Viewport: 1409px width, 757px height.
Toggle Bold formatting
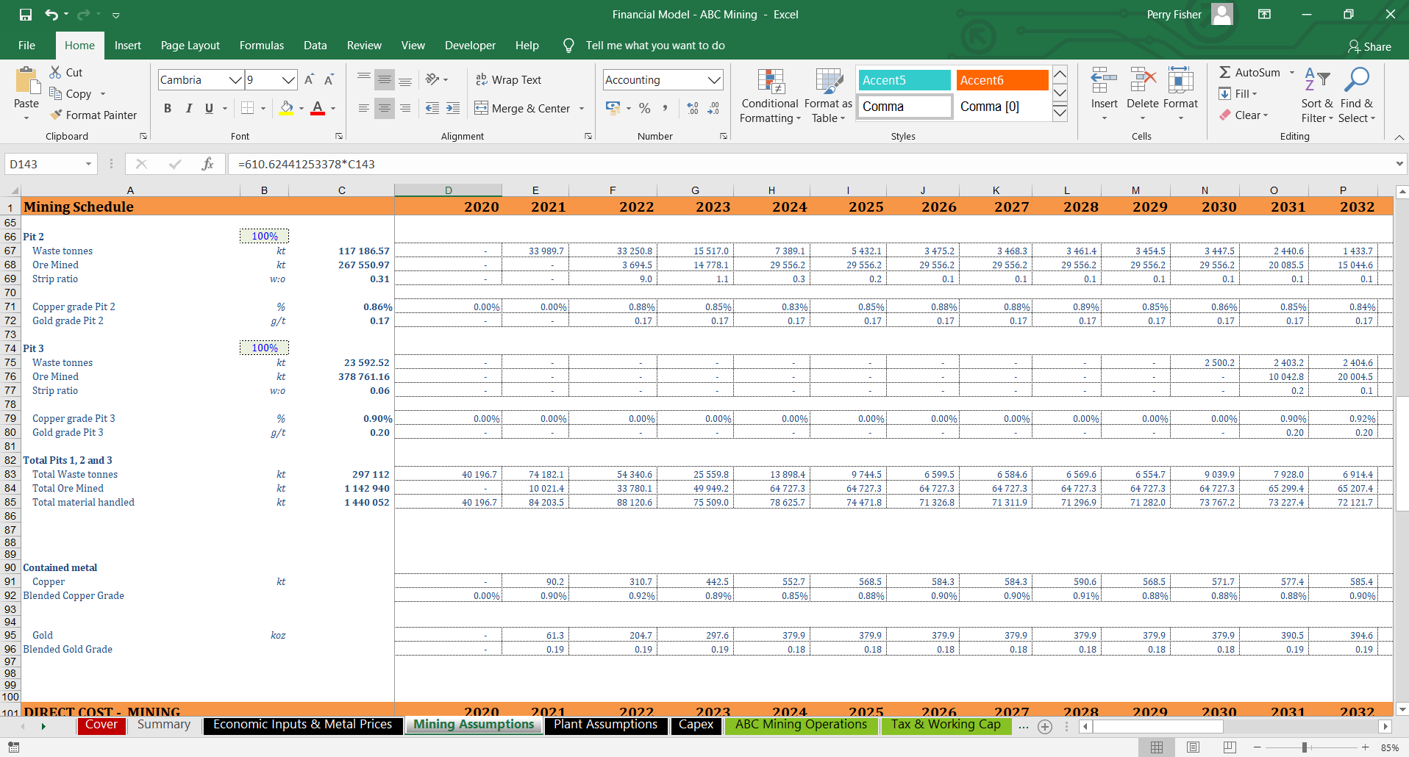168,108
